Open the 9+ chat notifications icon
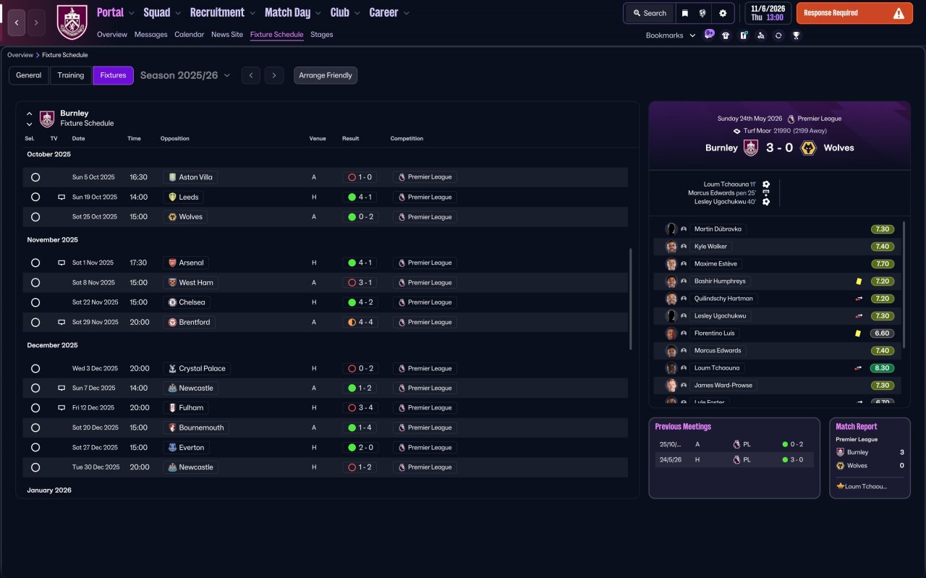This screenshot has width=926, height=578. coord(709,35)
